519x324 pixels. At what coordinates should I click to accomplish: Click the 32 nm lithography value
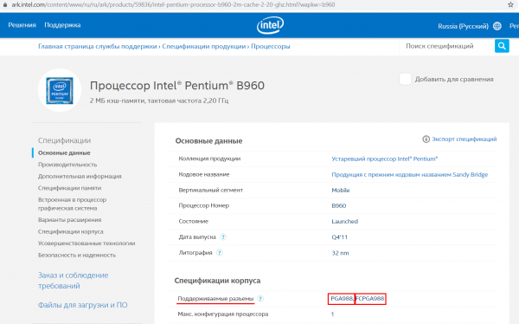point(340,253)
